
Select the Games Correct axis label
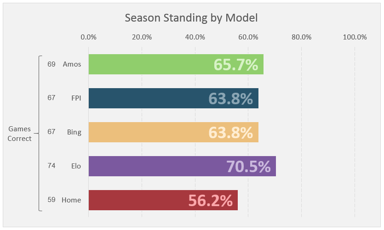[19, 134]
